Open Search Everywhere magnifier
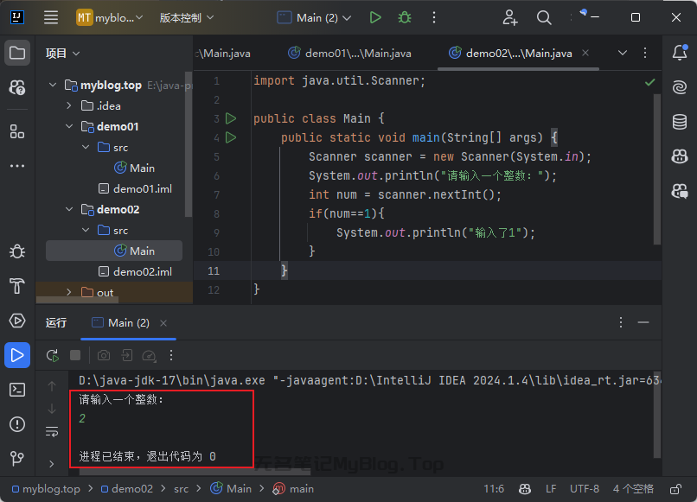 point(544,18)
